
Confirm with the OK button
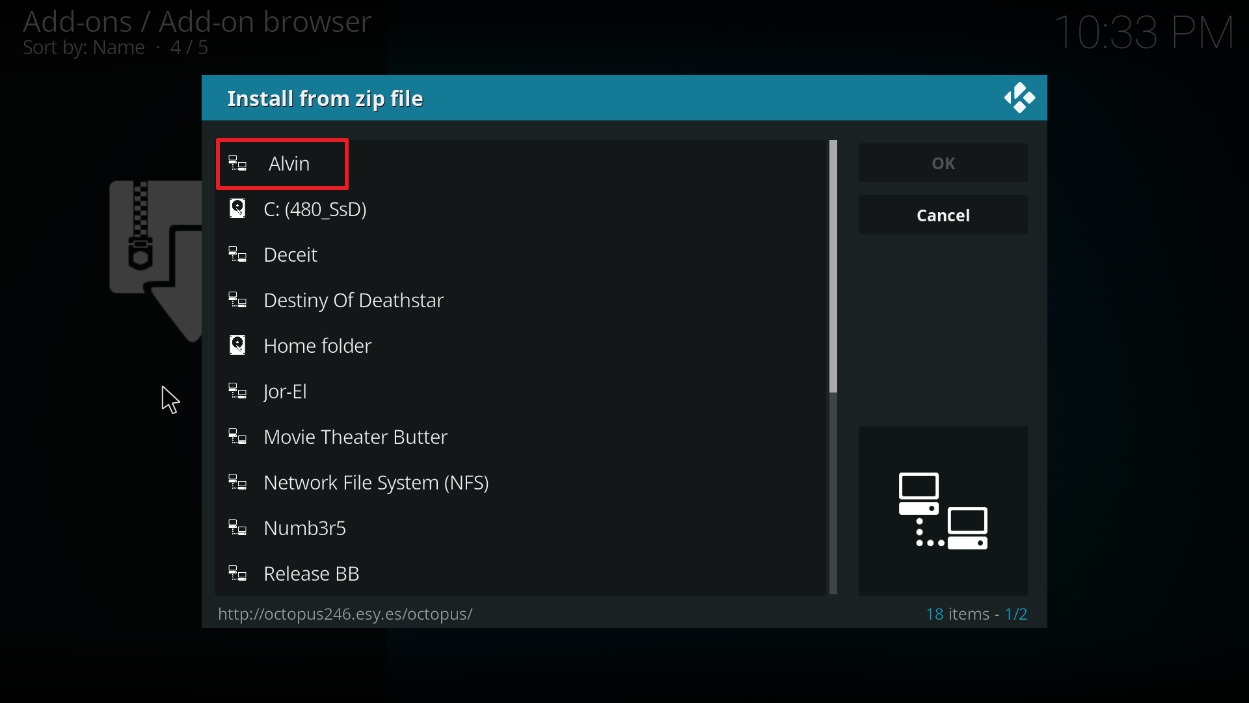click(943, 163)
